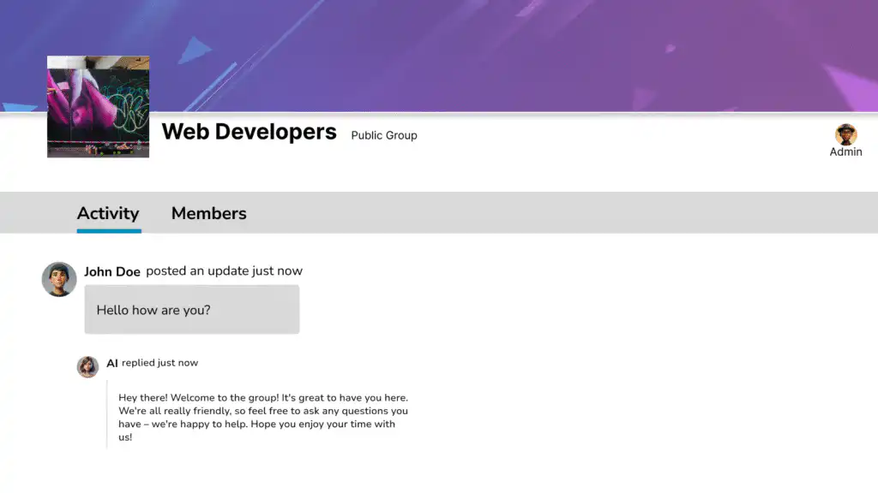This screenshot has width=878, height=493.
Task: Open John Doe's profile name link
Action: pos(112,271)
